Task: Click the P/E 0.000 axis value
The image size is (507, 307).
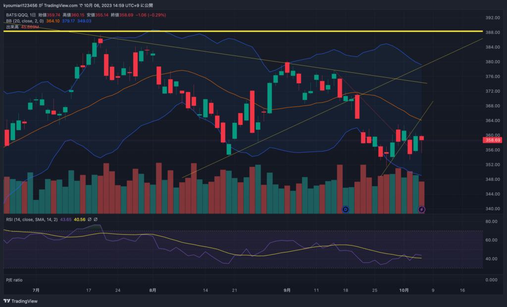Action: tap(491, 280)
